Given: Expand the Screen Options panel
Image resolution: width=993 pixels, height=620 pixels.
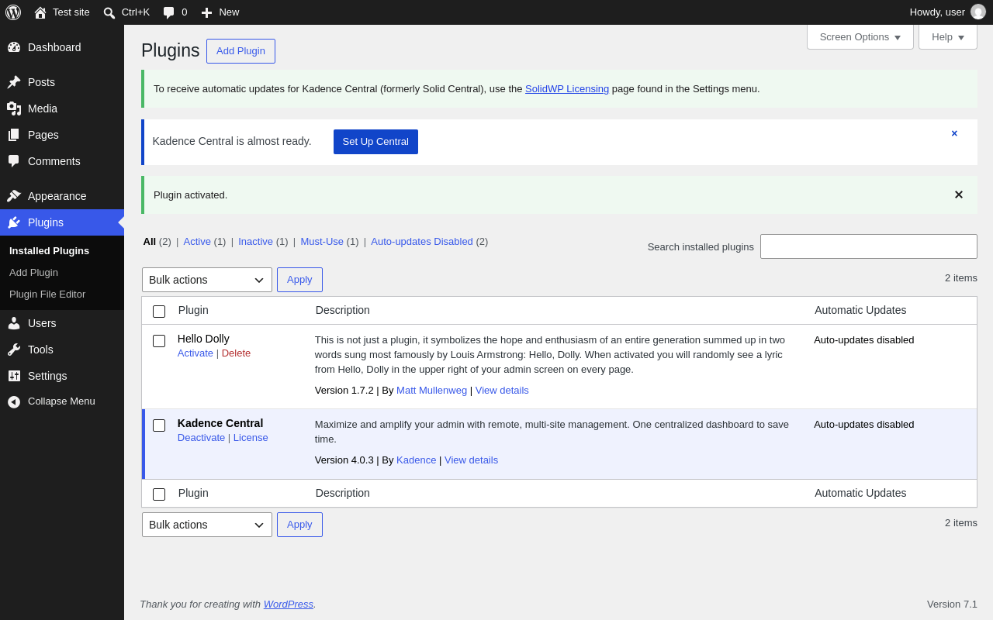Looking at the screenshot, I should pos(860,37).
